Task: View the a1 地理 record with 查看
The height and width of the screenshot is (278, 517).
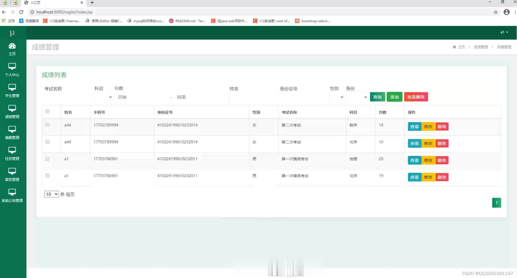Action: (x=415, y=160)
